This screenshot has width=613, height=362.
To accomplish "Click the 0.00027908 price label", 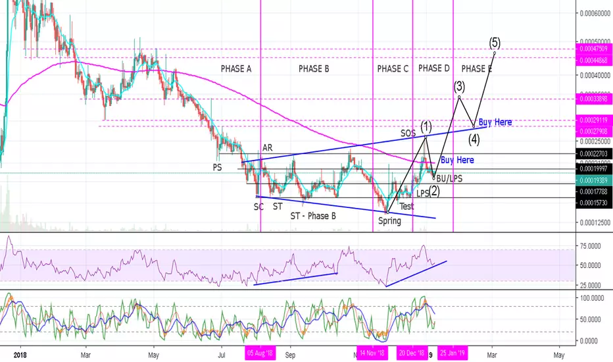I will 594,131.
